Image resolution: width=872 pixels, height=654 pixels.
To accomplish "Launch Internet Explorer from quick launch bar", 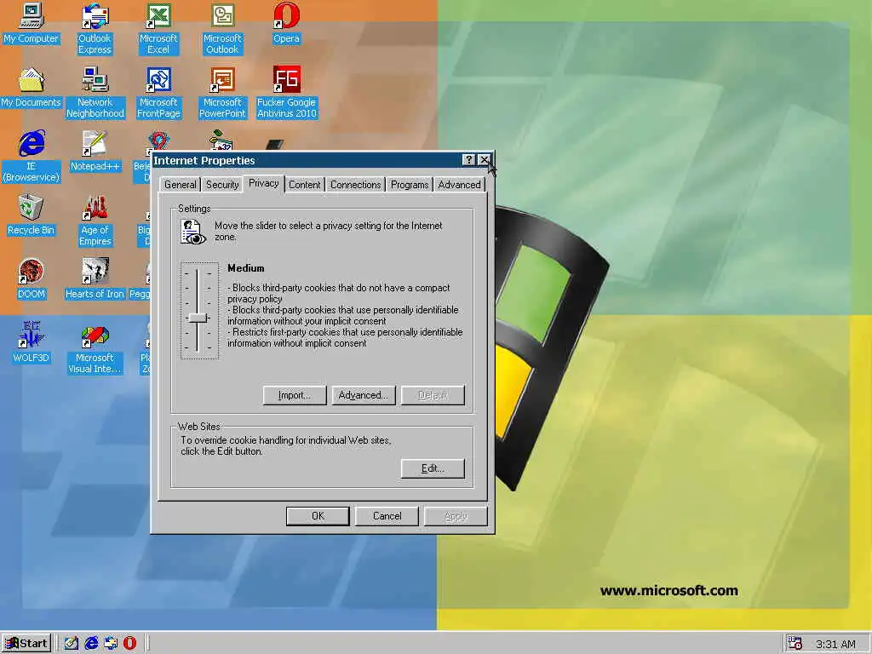I will [x=90, y=643].
